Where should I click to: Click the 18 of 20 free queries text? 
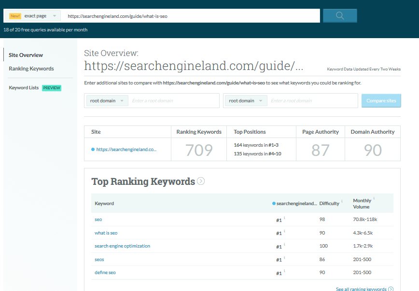click(45, 29)
